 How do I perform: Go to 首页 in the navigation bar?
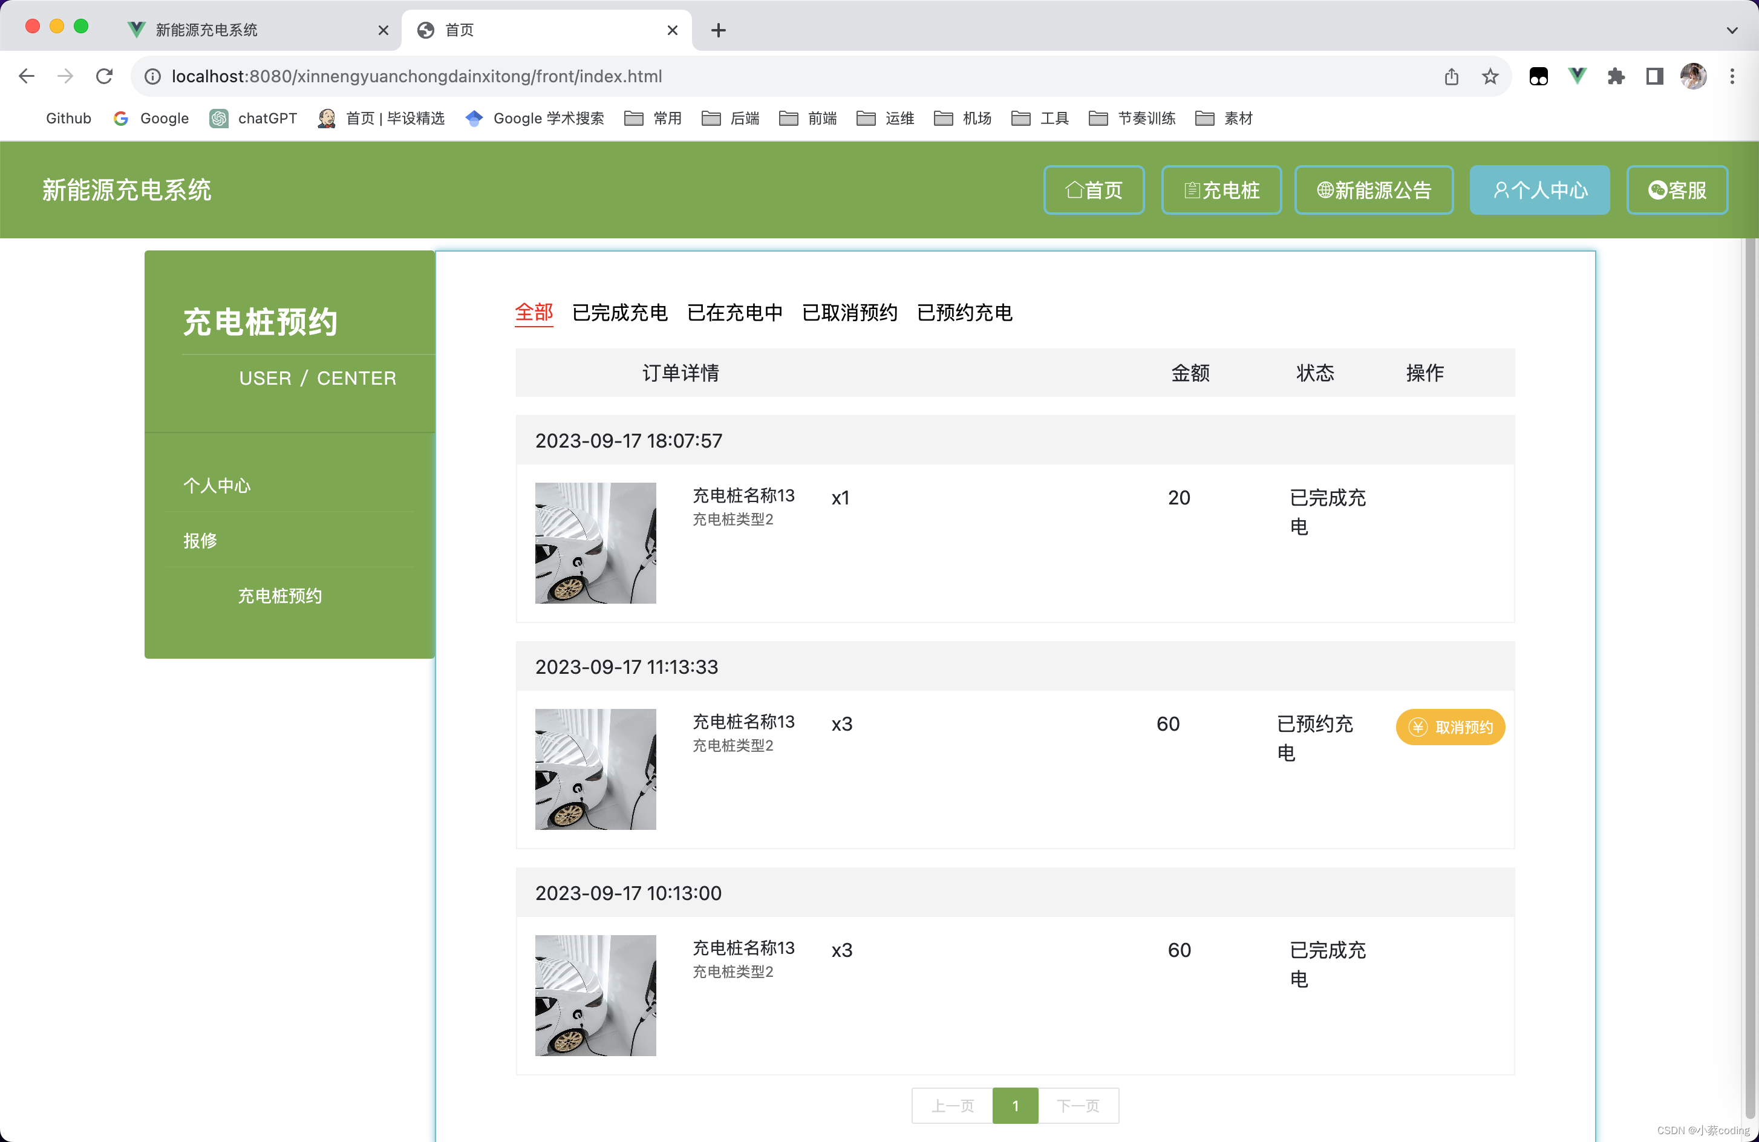tap(1094, 190)
